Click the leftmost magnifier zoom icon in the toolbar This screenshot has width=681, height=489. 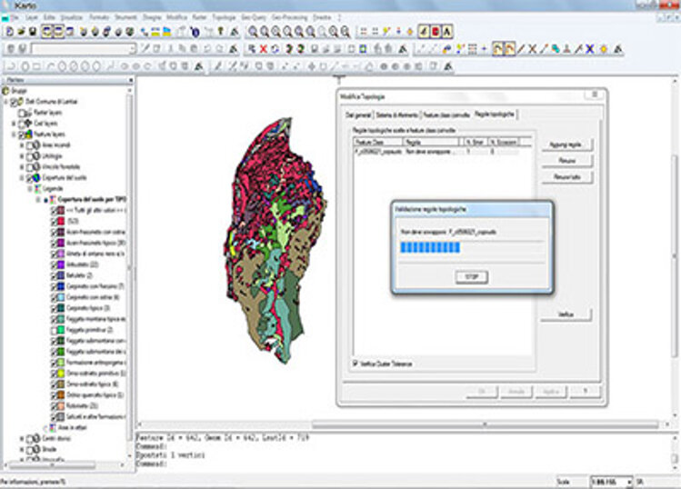(251, 31)
